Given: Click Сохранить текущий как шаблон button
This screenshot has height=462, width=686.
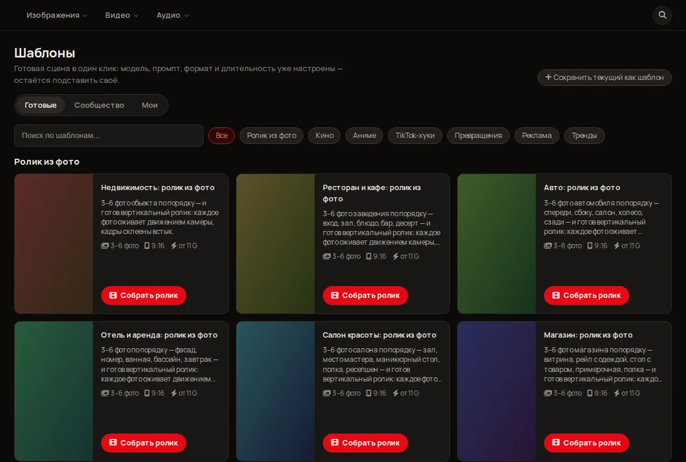Looking at the screenshot, I should [x=604, y=77].
